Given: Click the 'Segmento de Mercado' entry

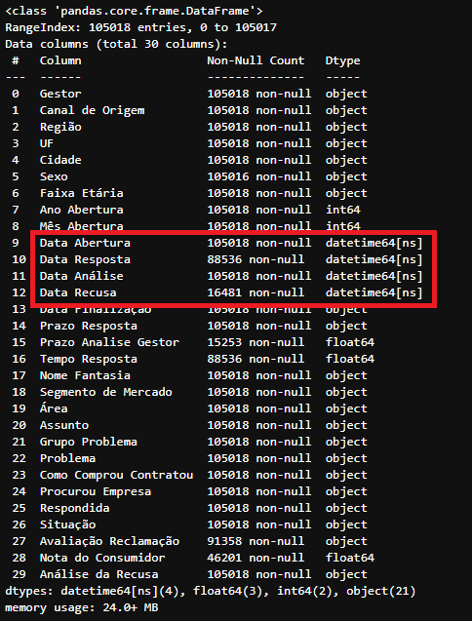Looking at the screenshot, I should pos(106,392).
